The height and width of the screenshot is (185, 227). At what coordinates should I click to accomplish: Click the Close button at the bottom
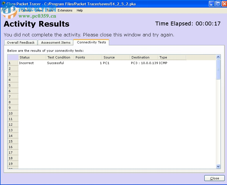tap(214, 178)
